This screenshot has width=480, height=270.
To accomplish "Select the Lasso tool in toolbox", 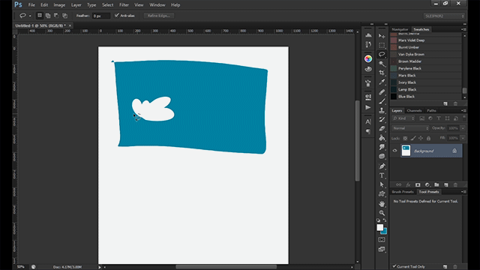I will [382, 55].
